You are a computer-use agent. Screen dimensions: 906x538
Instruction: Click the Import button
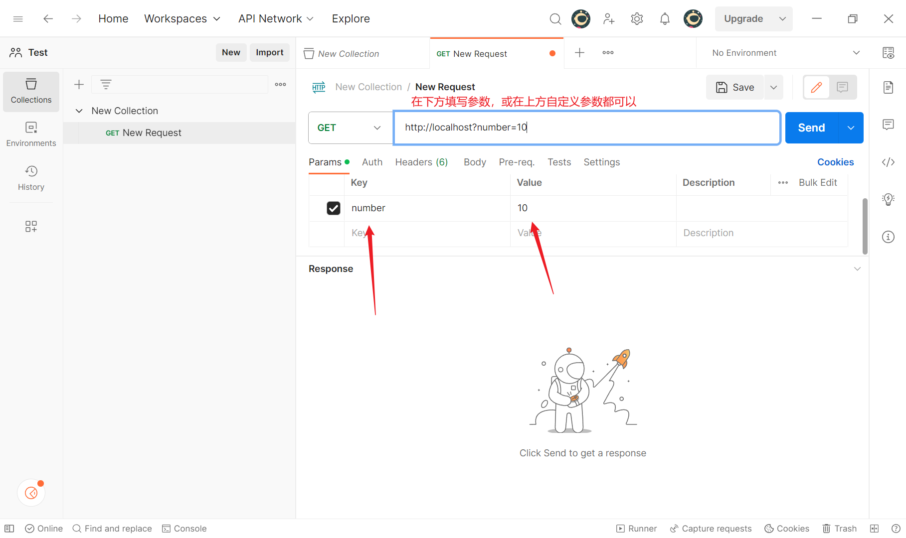point(270,53)
